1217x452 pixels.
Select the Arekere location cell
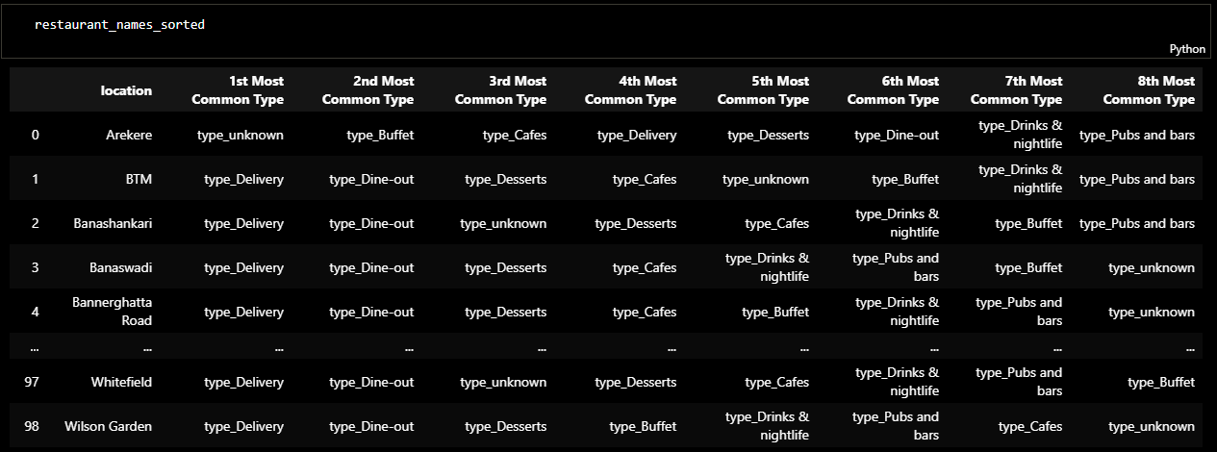[x=129, y=136]
